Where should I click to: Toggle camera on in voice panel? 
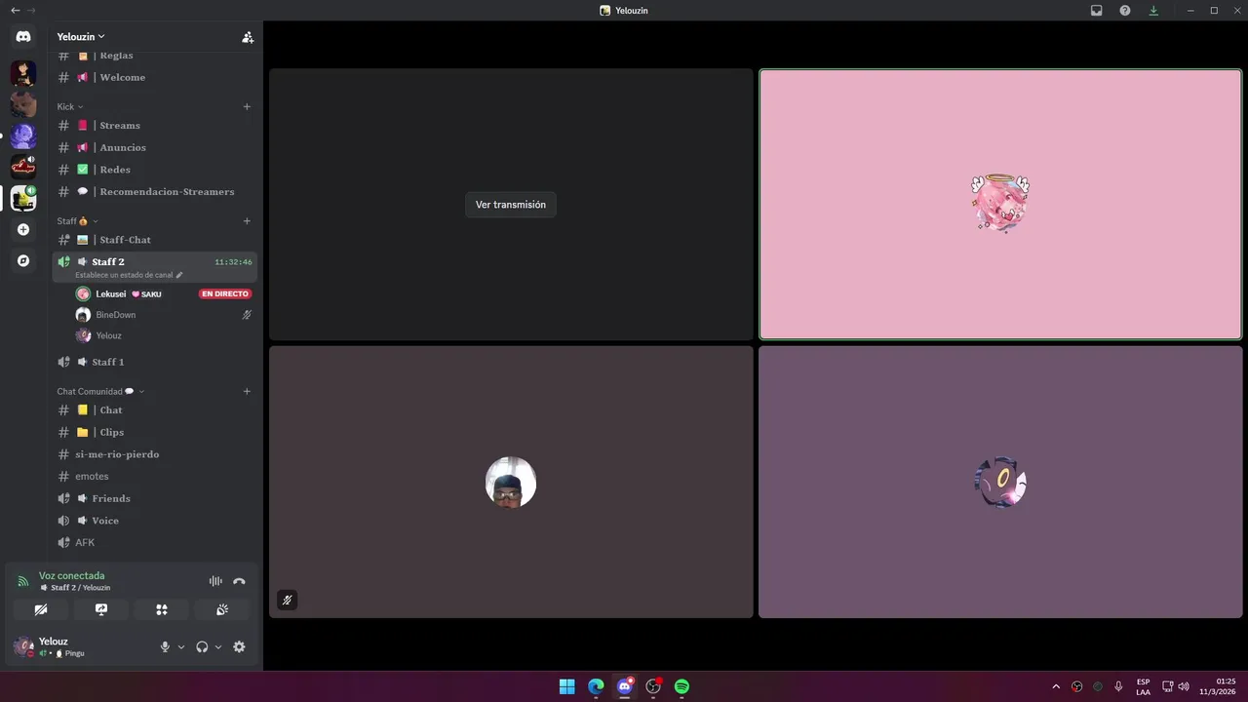pyautogui.click(x=41, y=609)
